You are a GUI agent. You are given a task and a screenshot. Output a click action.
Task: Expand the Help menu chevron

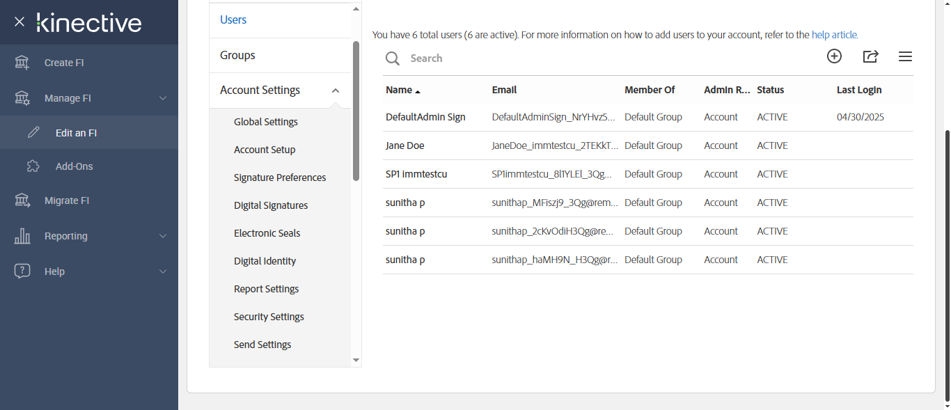(x=163, y=271)
